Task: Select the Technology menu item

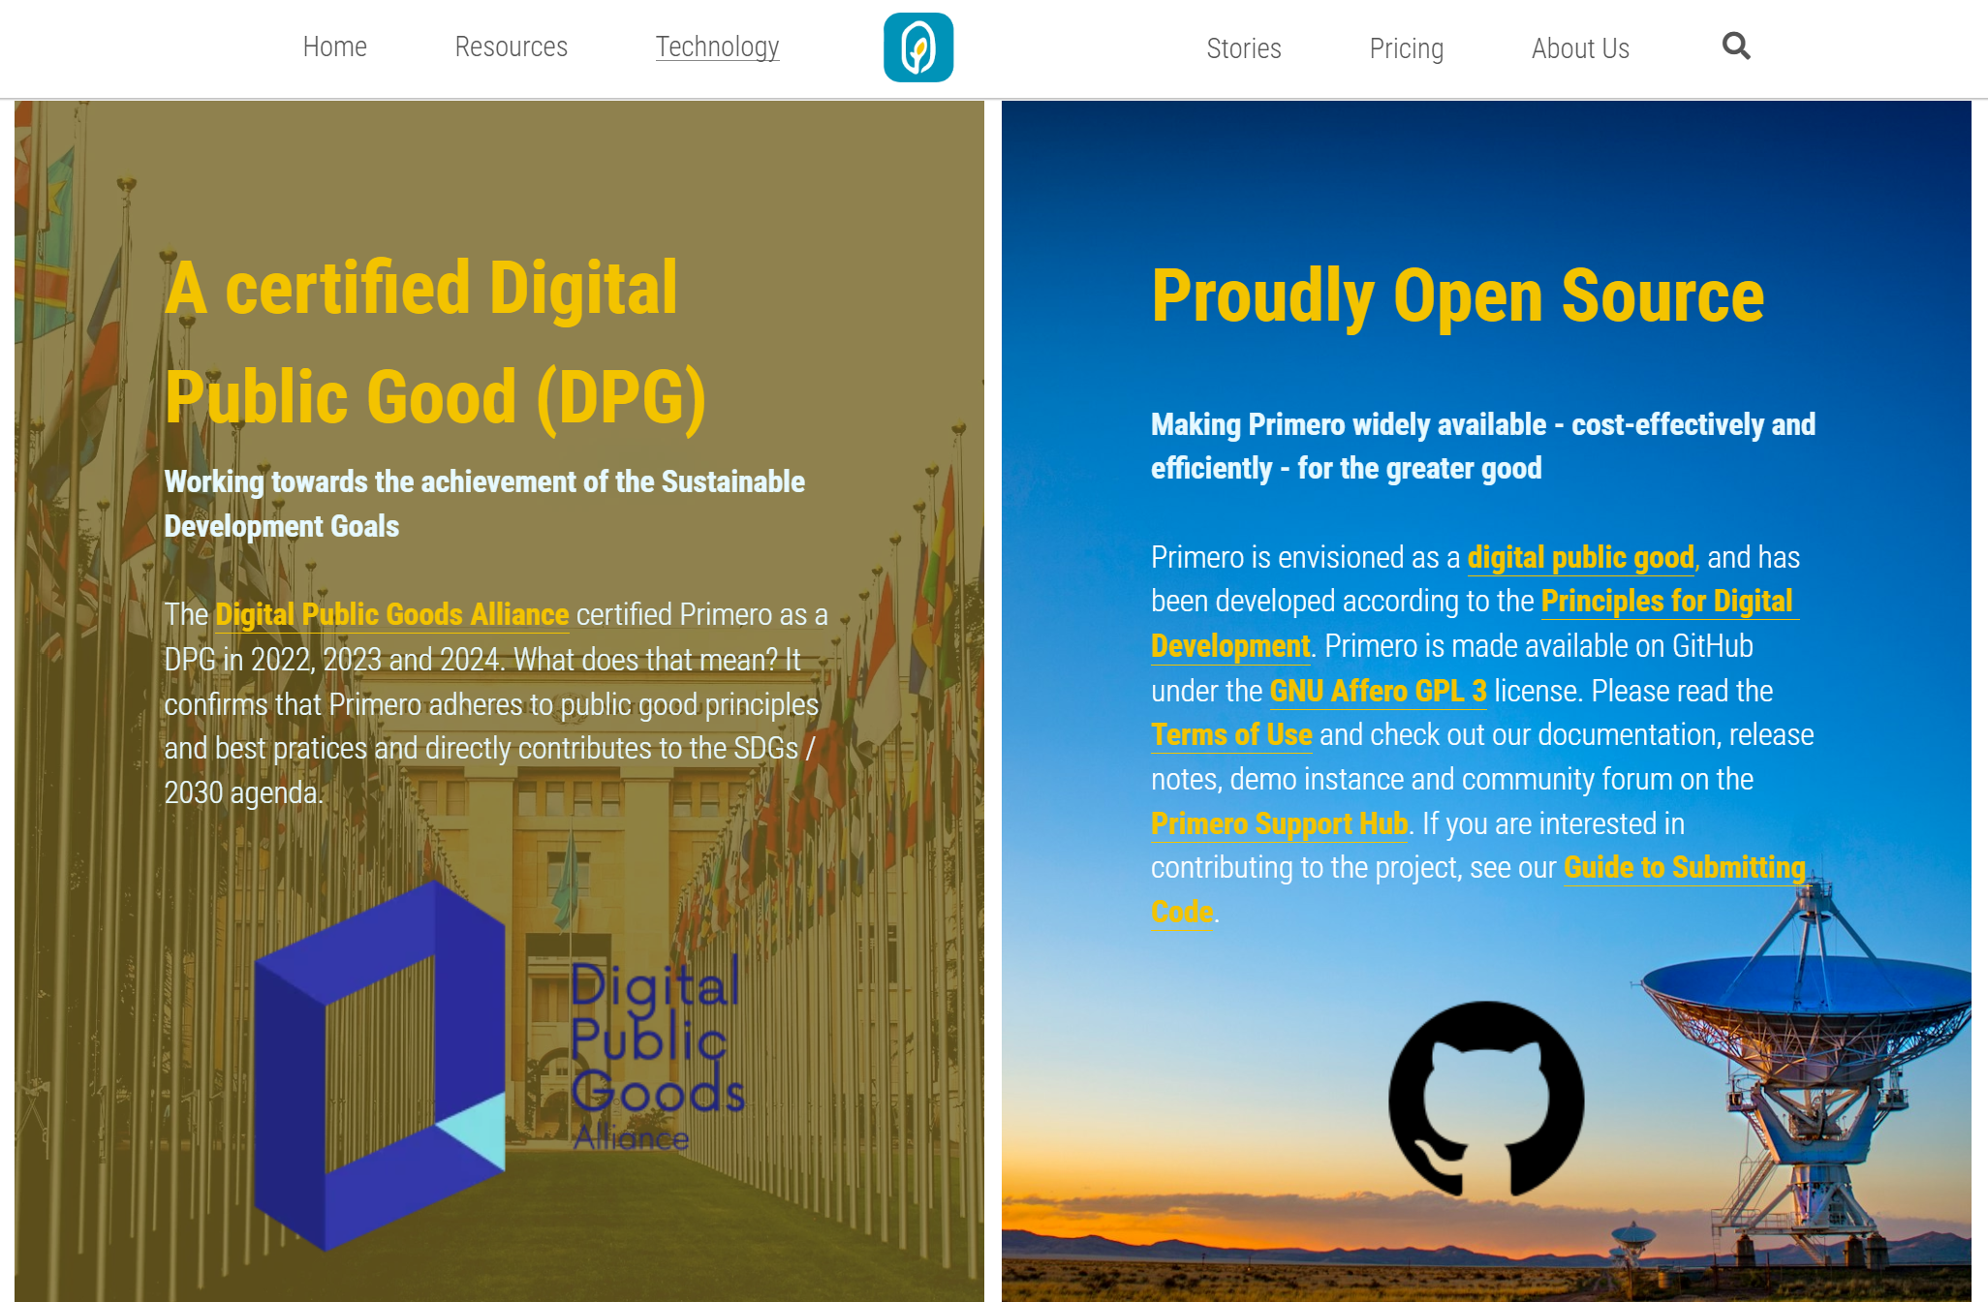Action: [717, 46]
